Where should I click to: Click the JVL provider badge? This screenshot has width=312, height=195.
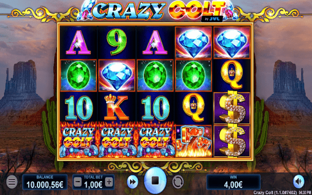click(212, 19)
